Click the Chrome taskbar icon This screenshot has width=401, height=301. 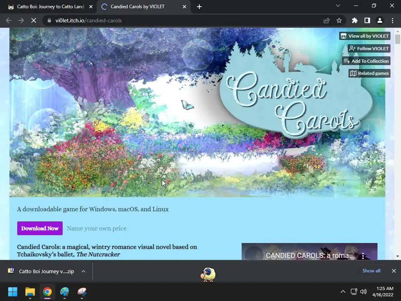pos(47,292)
